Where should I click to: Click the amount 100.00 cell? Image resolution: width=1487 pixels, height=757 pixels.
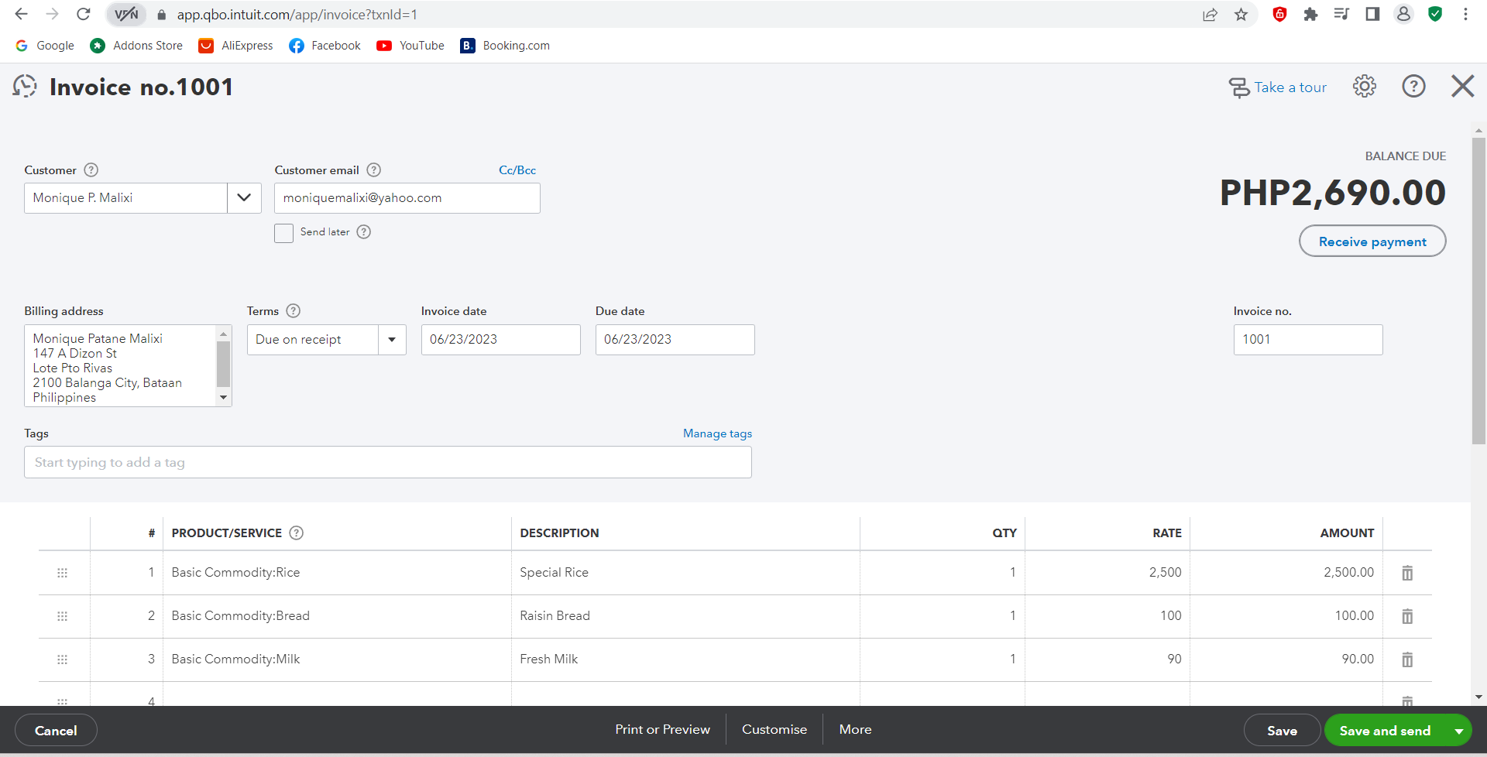pos(1286,616)
